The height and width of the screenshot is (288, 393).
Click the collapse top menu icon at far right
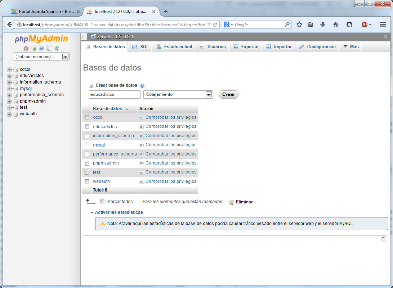[385, 37]
